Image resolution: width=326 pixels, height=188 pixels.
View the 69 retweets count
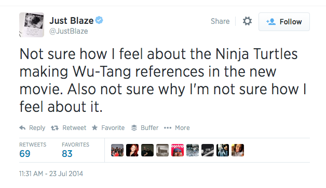[25, 154]
